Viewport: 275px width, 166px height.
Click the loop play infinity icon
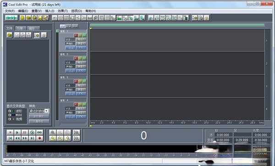(x=39, y=133)
